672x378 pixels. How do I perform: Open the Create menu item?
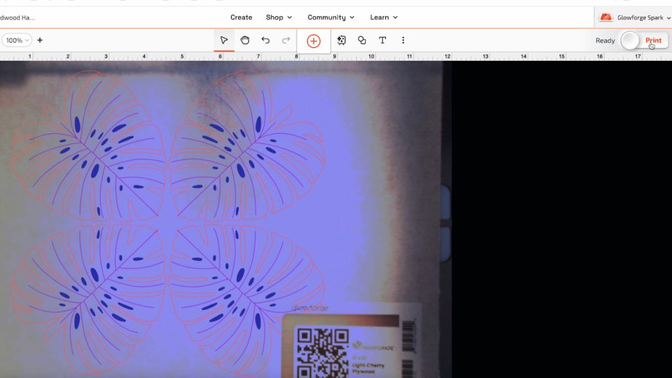pos(241,17)
